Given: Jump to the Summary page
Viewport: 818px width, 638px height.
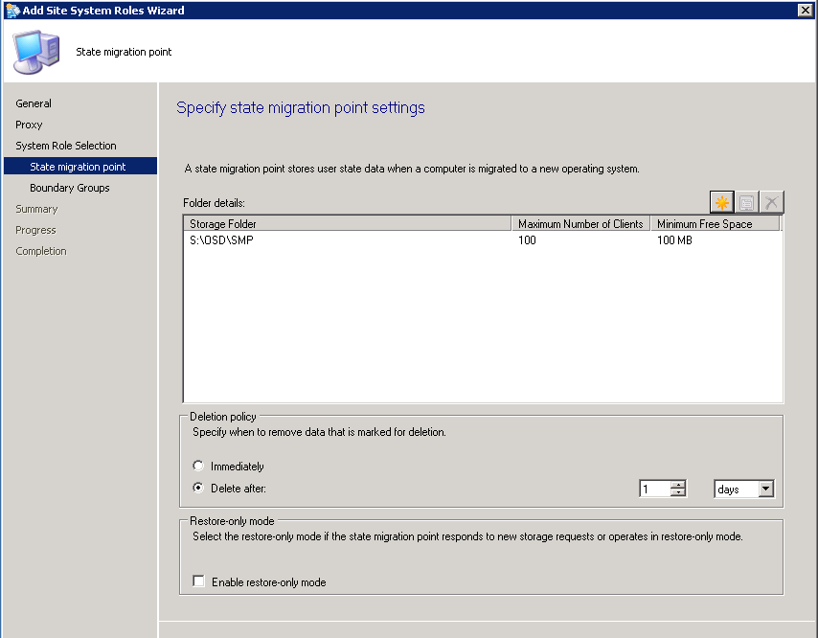Looking at the screenshot, I should click(x=36, y=209).
